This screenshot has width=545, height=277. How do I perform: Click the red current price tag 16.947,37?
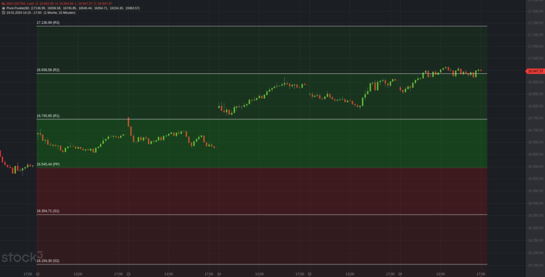coord(534,71)
